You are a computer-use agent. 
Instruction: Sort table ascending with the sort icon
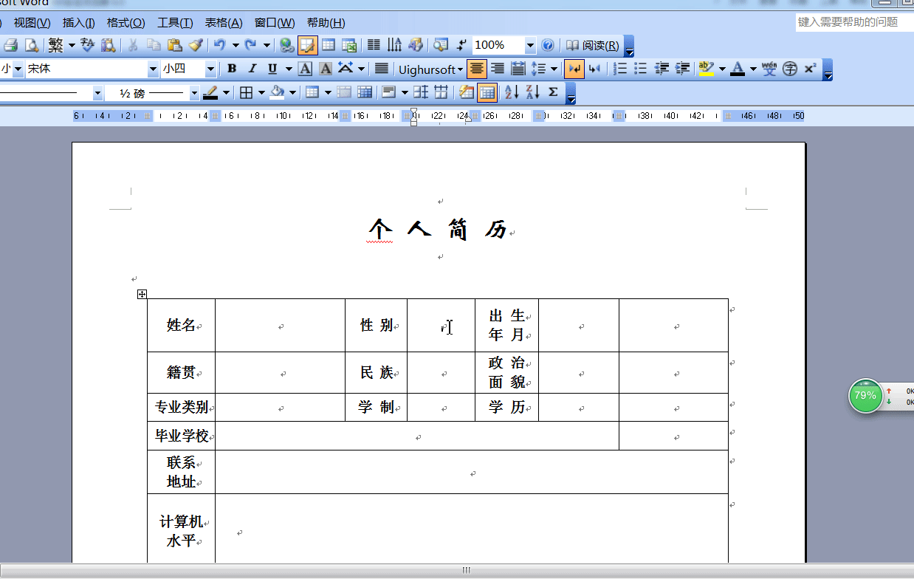510,91
